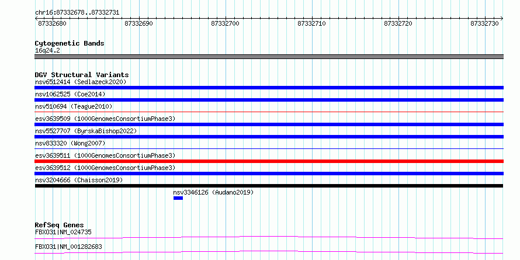Click the blue bar under esv3639509
This screenshot has width=520, height=260.
[x=269, y=124]
